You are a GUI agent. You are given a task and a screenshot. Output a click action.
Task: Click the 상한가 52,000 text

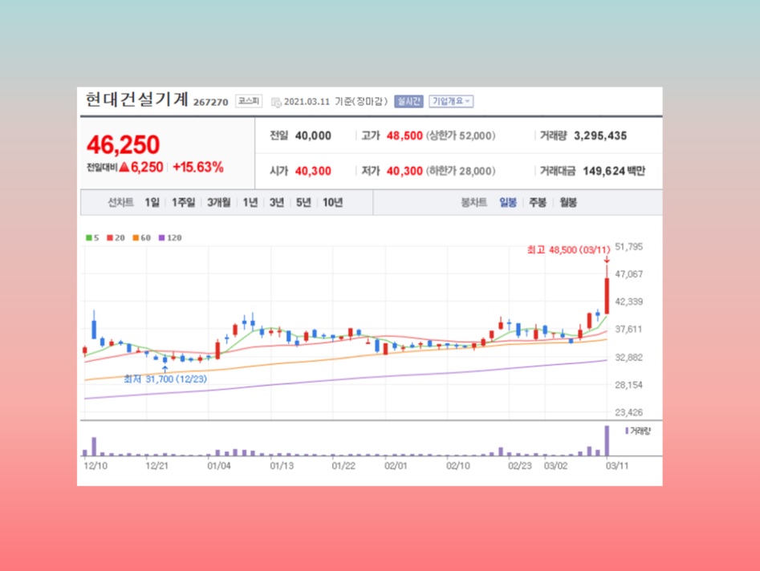[461, 136]
